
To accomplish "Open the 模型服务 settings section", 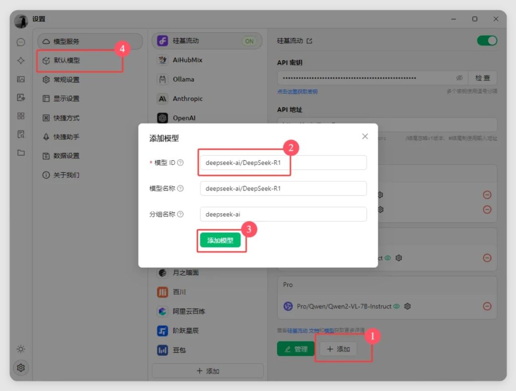I will pyautogui.click(x=90, y=41).
